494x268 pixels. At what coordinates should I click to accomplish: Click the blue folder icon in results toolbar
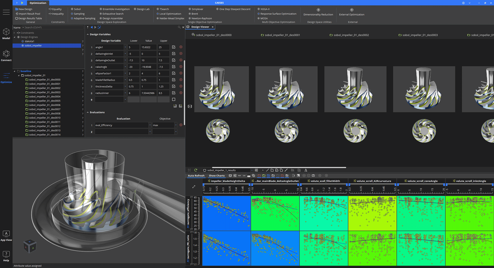click(x=268, y=176)
